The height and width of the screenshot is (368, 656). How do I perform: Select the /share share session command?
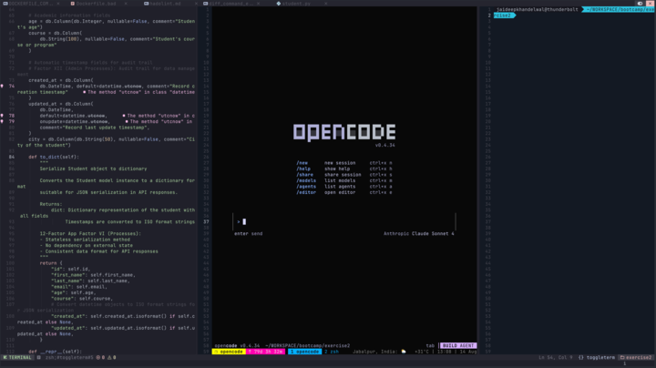coord(343,175)
